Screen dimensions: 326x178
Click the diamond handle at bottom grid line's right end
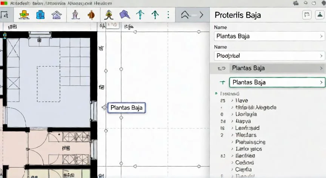(199, 166)
